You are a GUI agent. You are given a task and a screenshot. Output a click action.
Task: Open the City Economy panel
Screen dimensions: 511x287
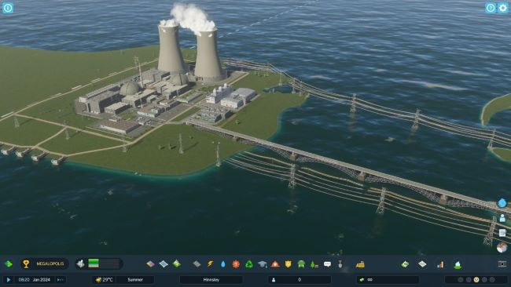(405, 264)
